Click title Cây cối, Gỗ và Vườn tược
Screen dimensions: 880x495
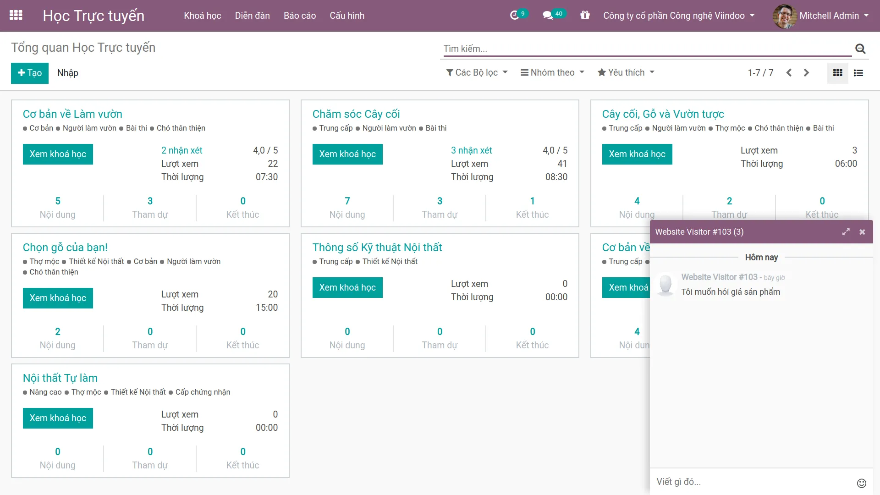tap(663, 114)
